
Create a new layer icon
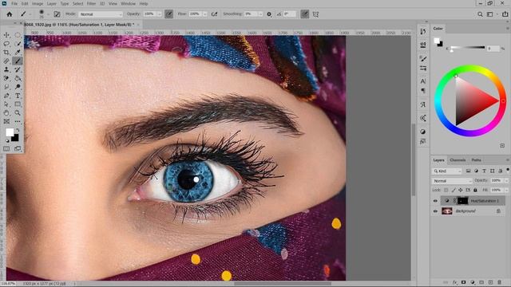point(490,282)
